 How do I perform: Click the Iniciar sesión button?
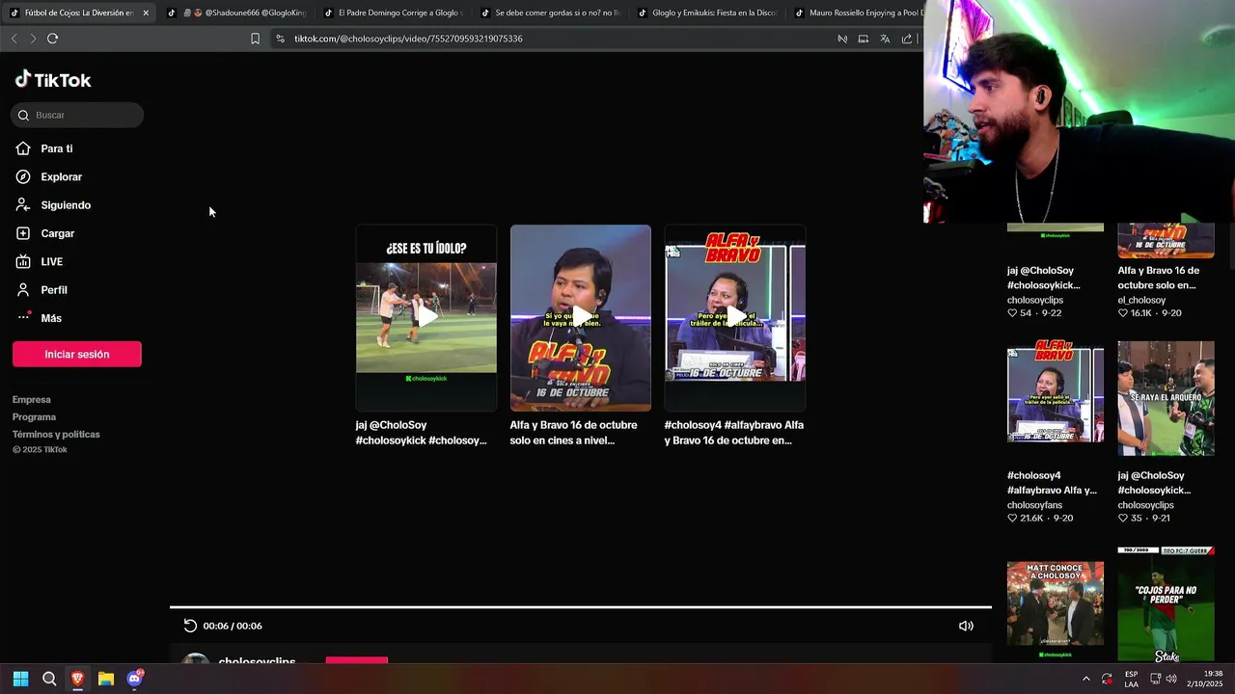point(77,354)
